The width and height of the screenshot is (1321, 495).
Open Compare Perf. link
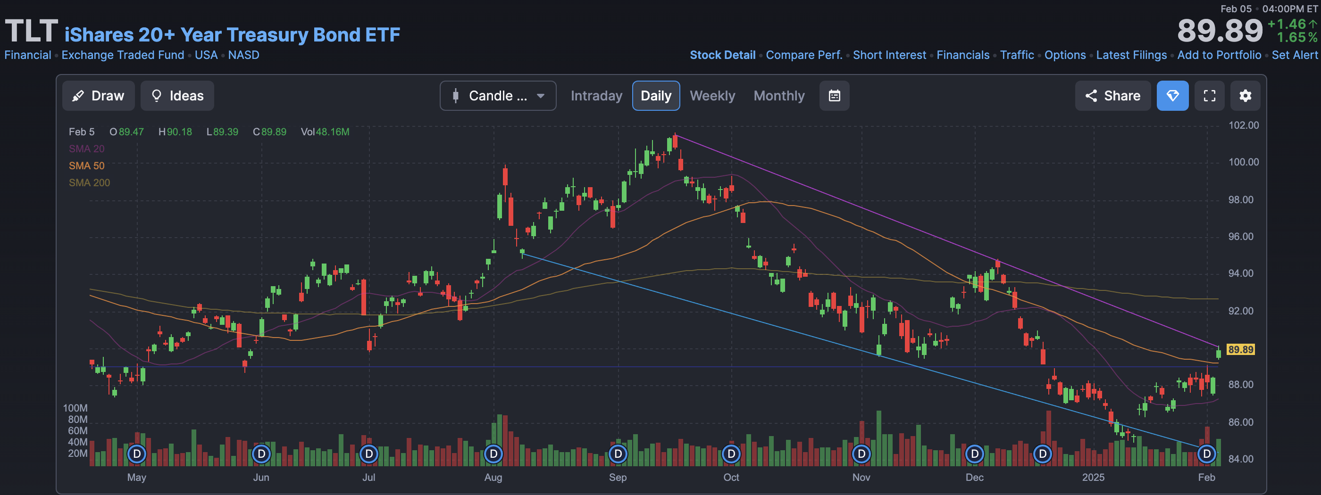click(804, 55)
